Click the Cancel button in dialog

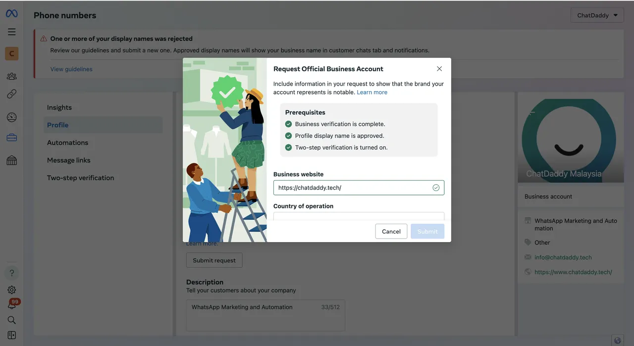coord(391,232)
